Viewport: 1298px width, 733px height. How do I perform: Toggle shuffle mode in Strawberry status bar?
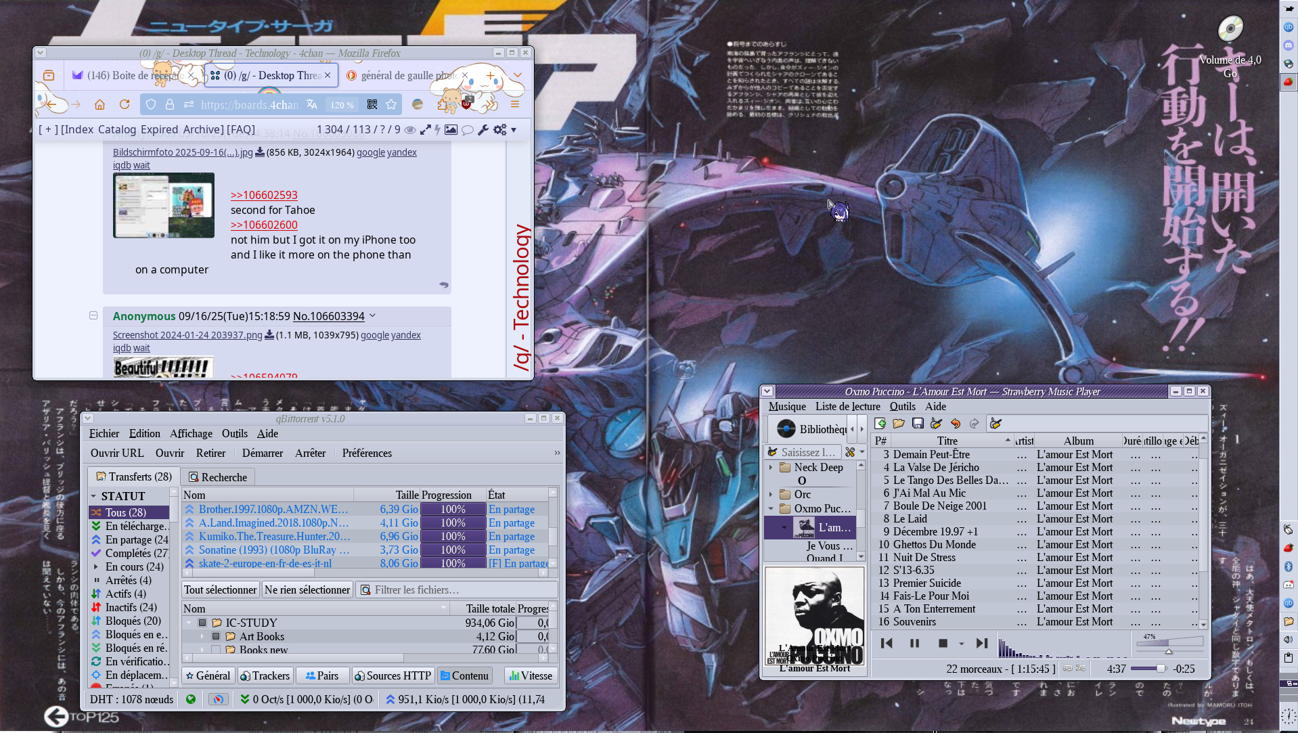tap(1080, 669)
